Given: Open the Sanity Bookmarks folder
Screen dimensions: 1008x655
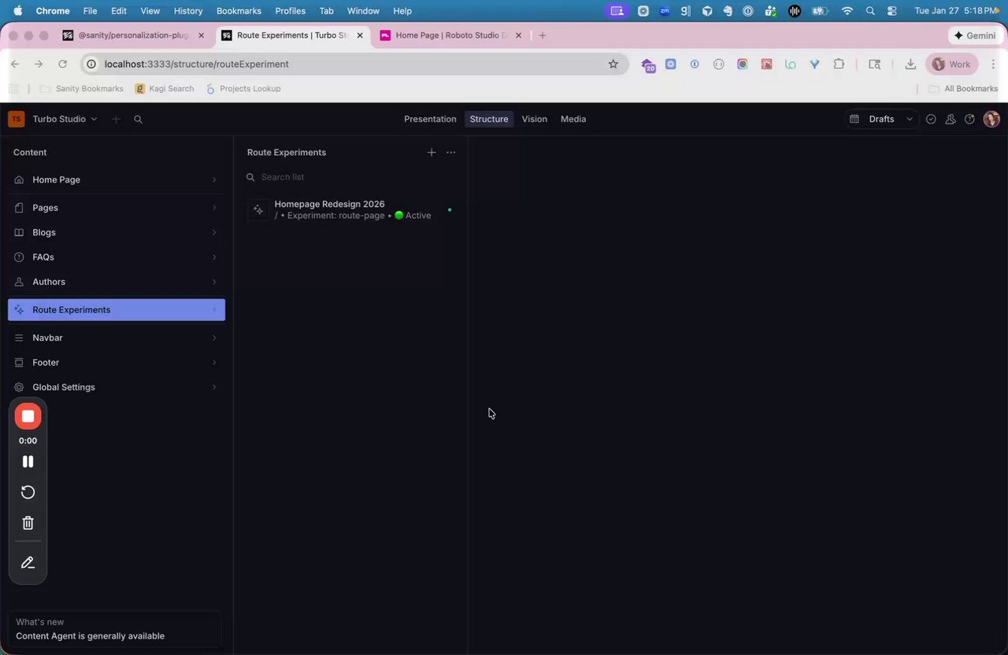Looking at the screenshot, I should pyautogui.click(x=81, y=88).
